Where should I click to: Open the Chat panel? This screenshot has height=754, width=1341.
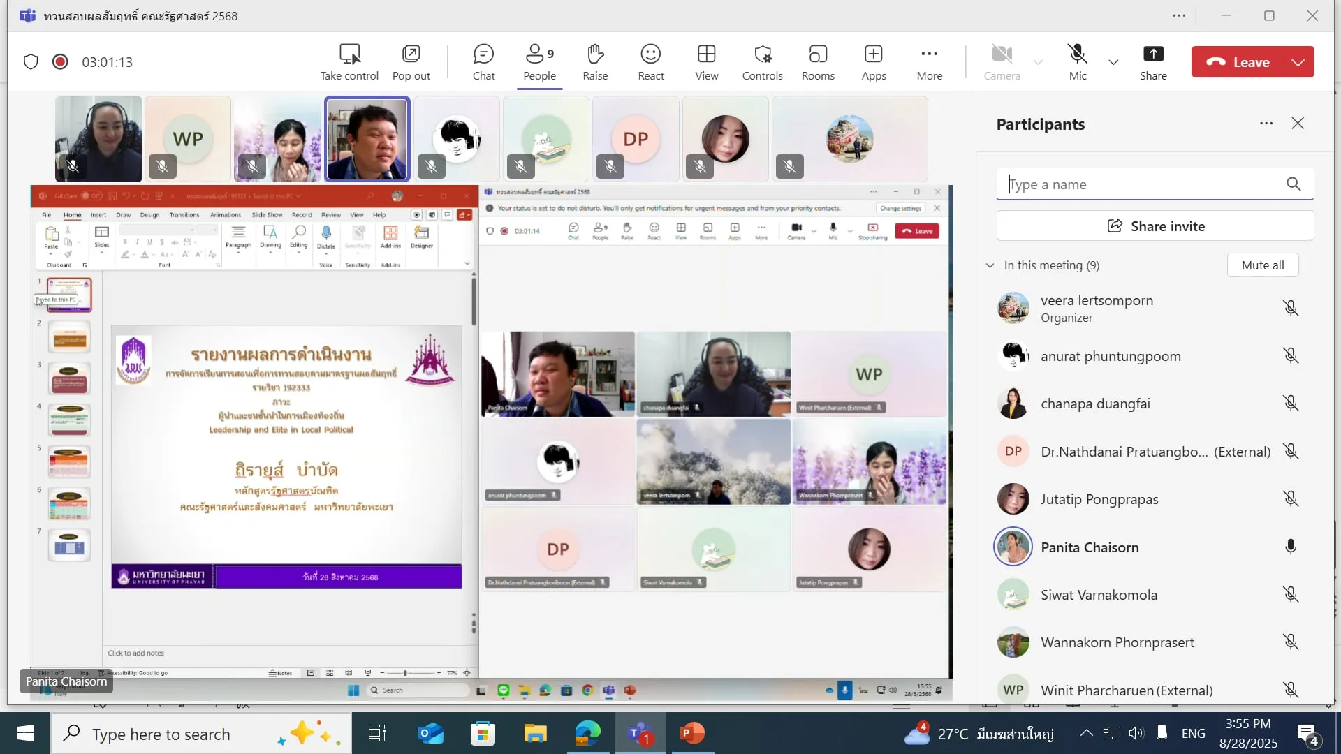[483, 61]
